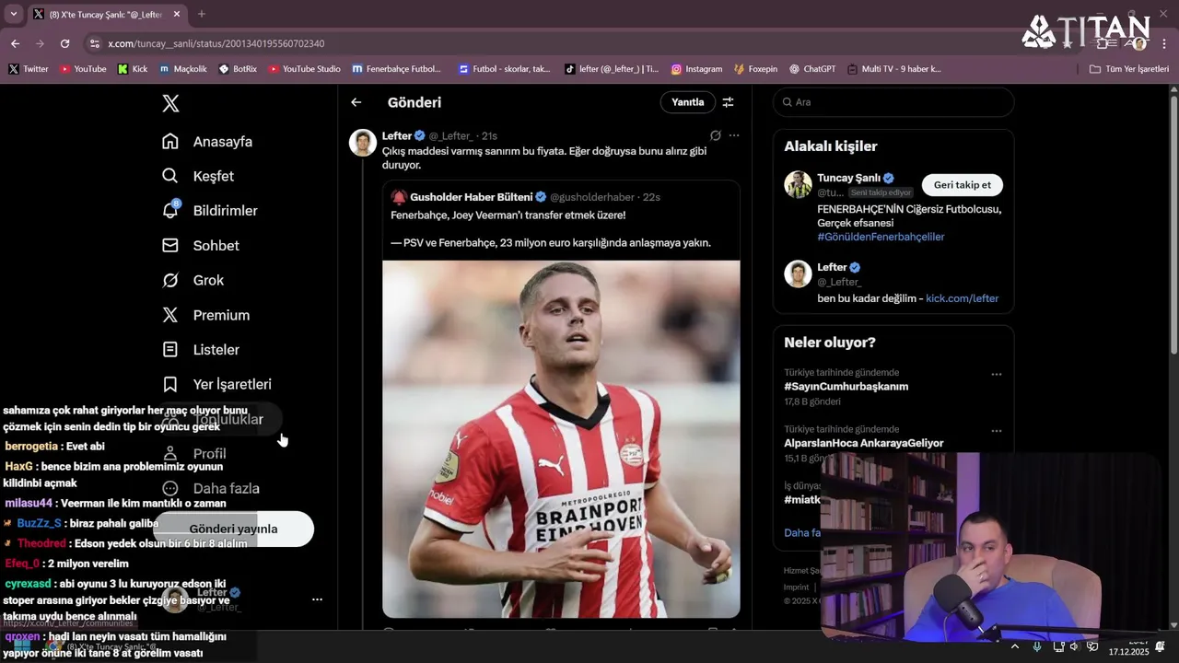Open reply sorting filter icon
The width and height of the screenshot is (1179, 663).
[728, 102]
